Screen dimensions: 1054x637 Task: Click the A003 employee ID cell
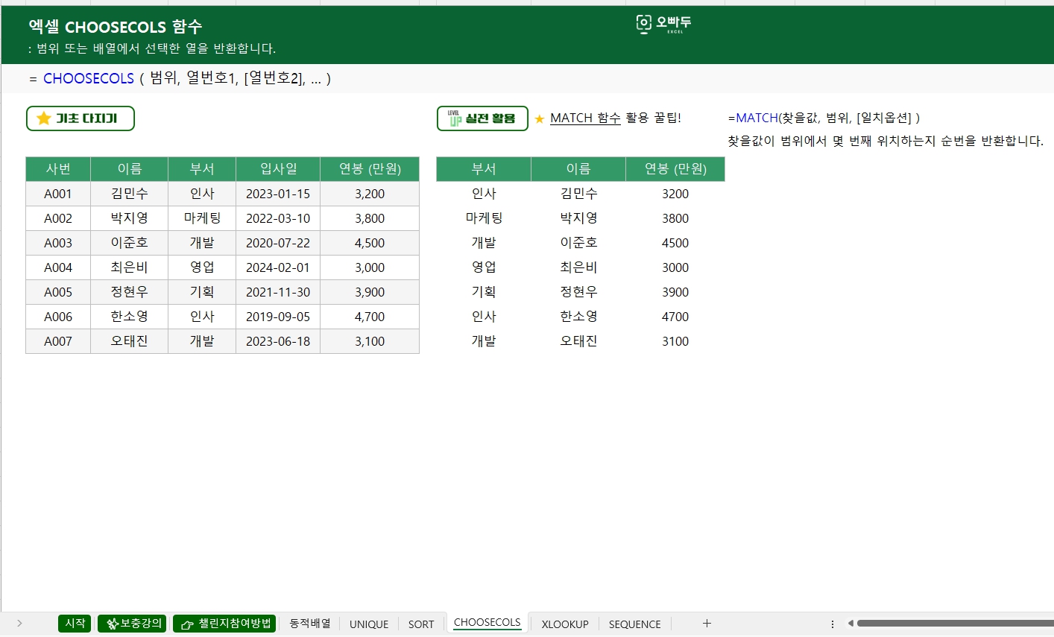coord(58,243)
